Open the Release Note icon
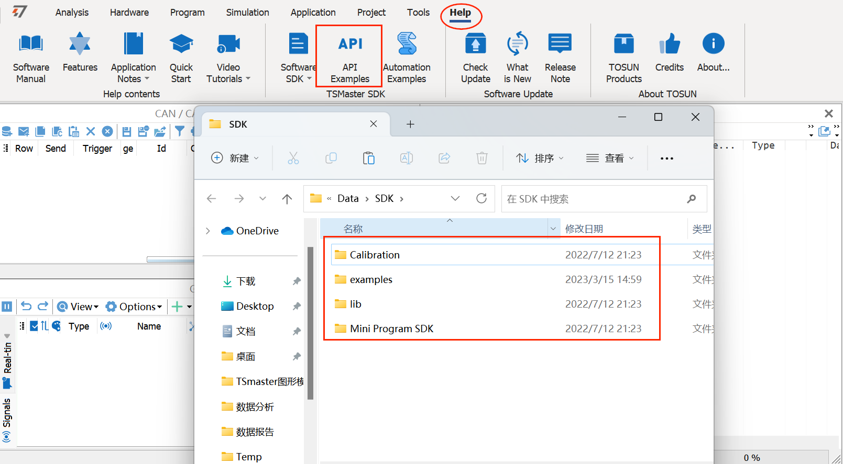 pyautogui.click(x=560, y=44)
